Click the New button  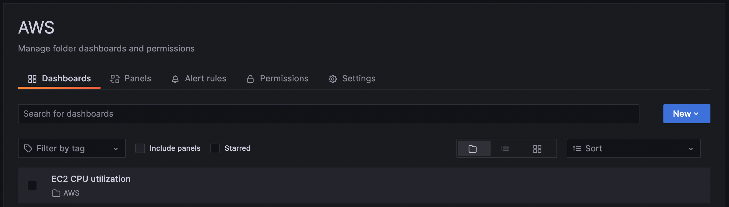point(682,114)
